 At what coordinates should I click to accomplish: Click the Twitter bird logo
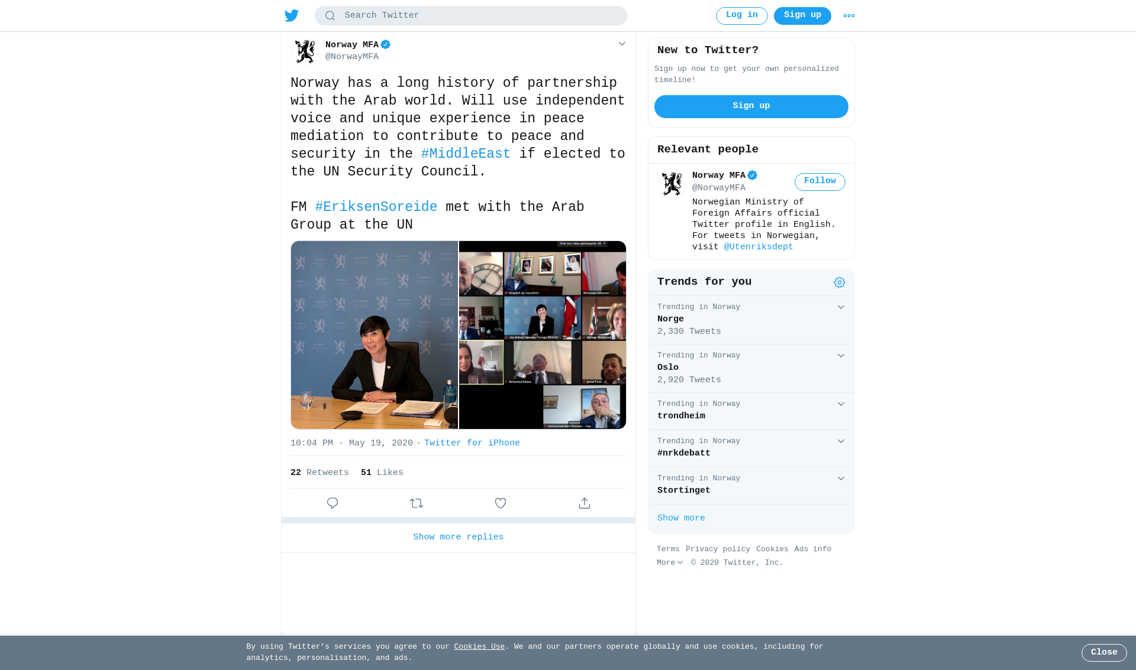point(292,16)
